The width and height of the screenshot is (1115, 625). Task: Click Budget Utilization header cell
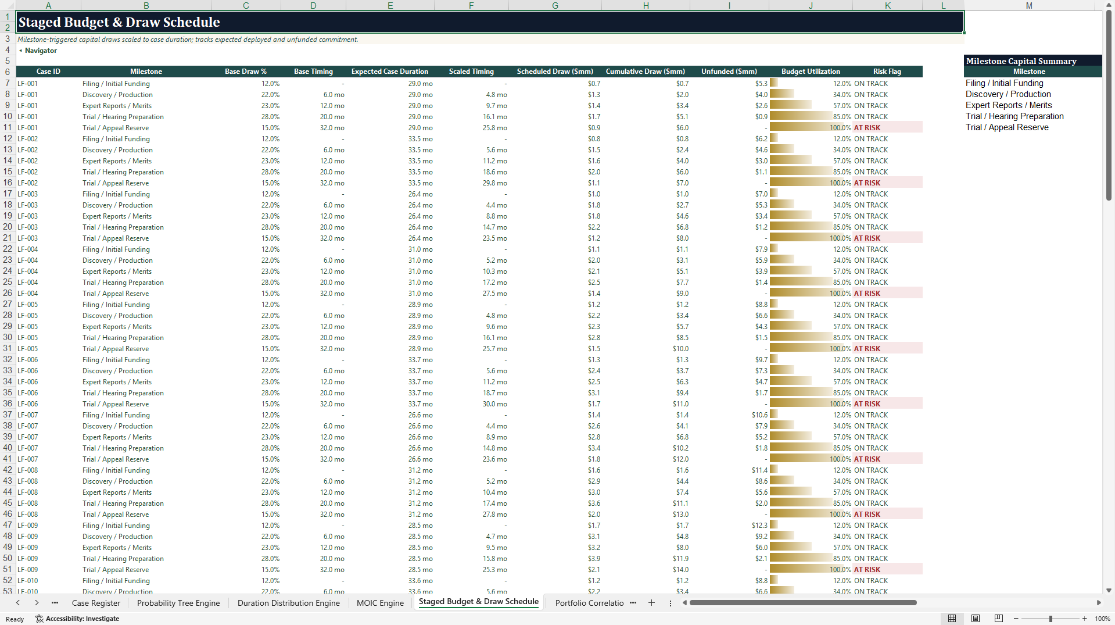click(811, 72)
